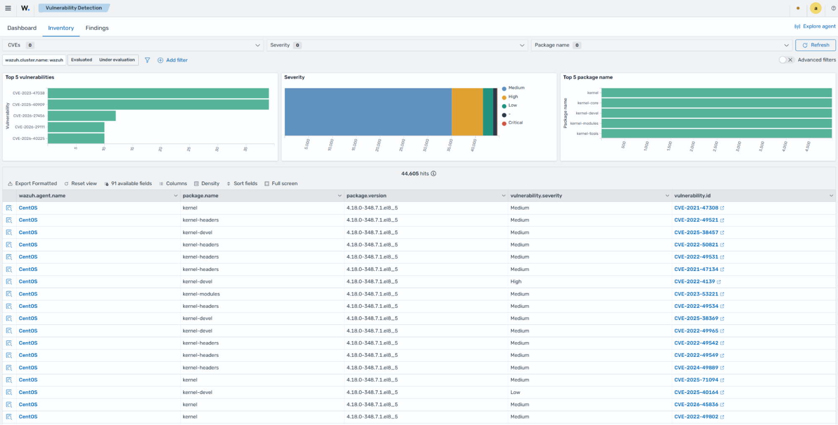
Task: Inspect document for CVE-2025-40164 row
Action: [x=9, y=392]
